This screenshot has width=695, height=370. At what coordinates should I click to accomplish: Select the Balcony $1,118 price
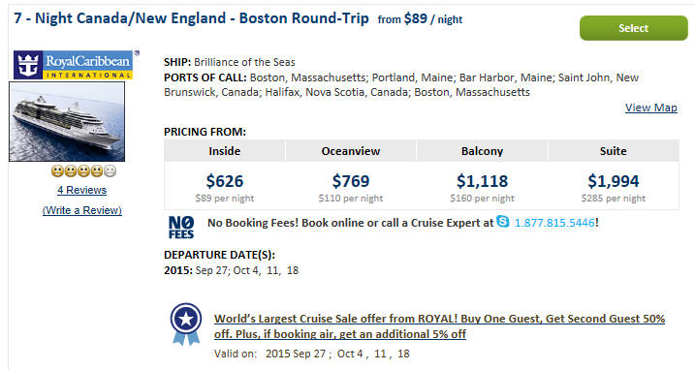[x=483, y=181]
